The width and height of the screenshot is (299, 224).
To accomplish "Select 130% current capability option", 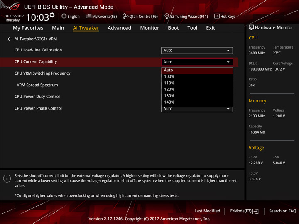I will 197,96.
